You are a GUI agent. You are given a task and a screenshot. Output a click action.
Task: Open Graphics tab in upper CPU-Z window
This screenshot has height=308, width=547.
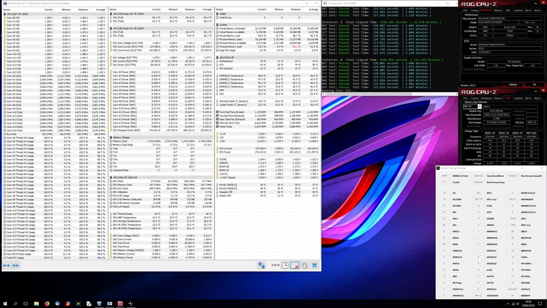(x=518, y=10)
